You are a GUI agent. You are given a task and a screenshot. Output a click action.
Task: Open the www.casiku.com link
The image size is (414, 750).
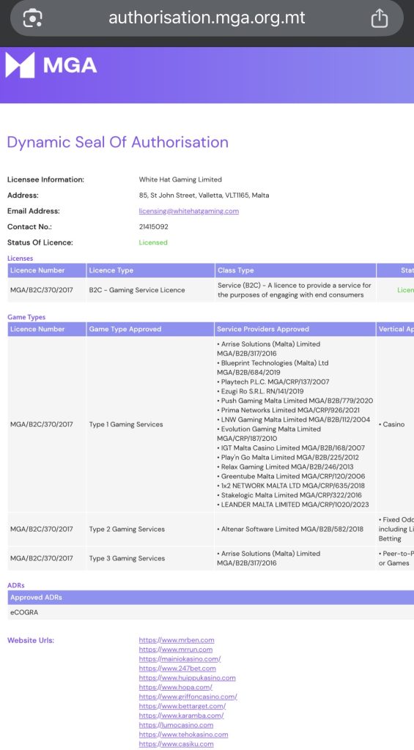point(176,744)
